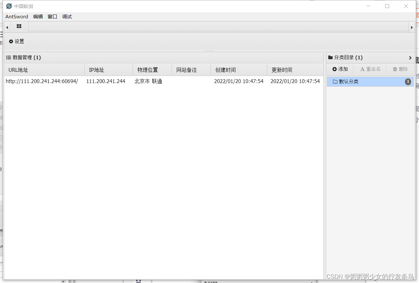Sort by 更新时间 column header
This screenshot has height=283, width=419.
point(295,70)
